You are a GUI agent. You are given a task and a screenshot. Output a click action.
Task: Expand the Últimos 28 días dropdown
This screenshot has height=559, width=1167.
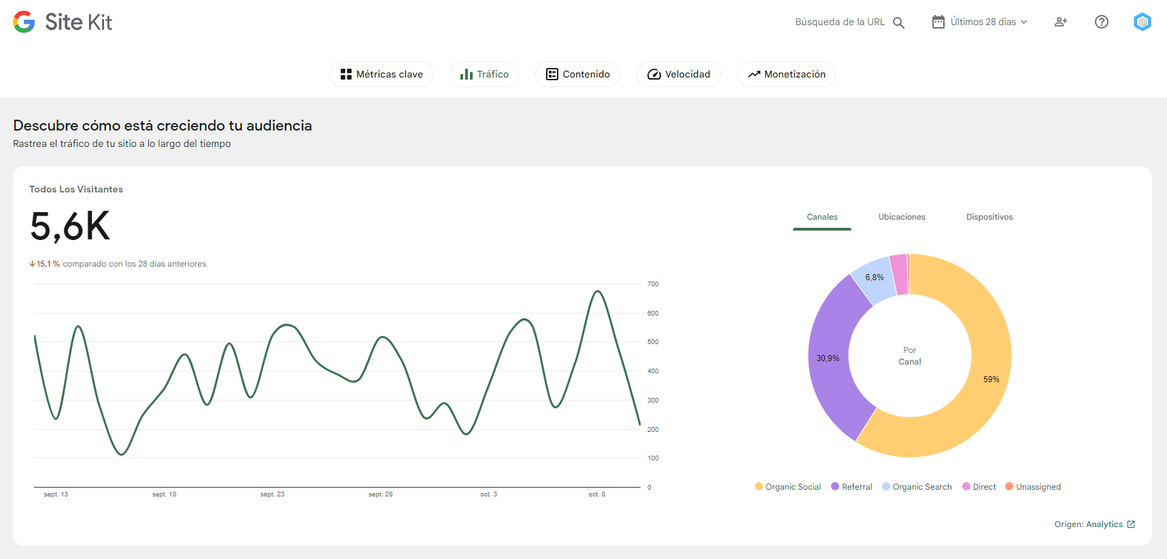[x=989, y=22]
